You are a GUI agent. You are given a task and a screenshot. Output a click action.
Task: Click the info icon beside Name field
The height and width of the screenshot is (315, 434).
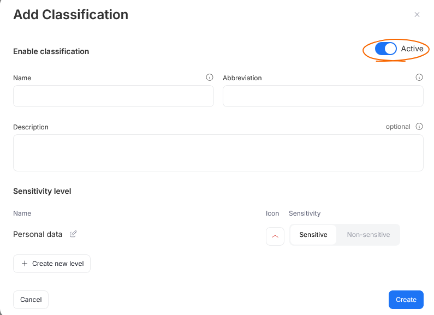click(210, 78)
